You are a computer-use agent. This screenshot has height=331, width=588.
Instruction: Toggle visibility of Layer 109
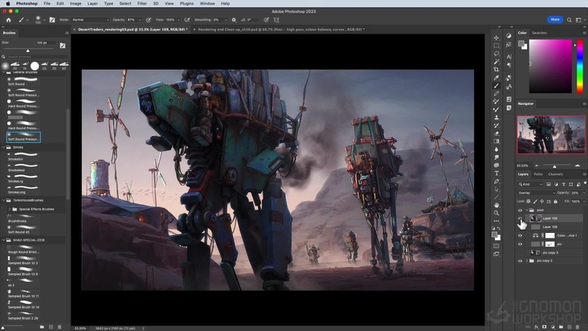pos(520,219)
